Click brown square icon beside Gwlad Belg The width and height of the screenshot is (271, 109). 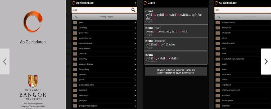point(75,28)
